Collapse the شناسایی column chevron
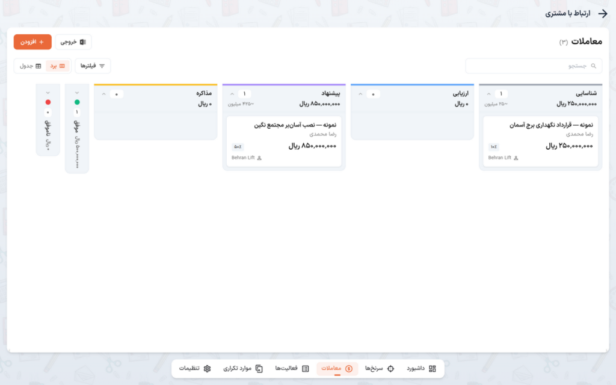This screenshot has height=385, width=616. [x=488, y=94]
